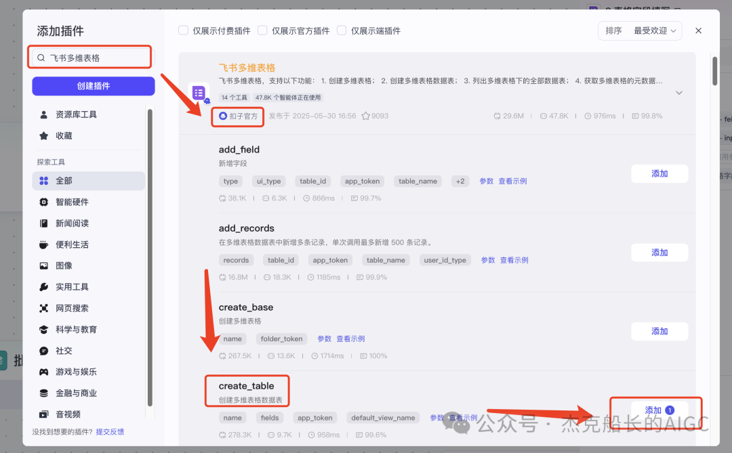
Task: Click the 38.1K call count icon under add_field
Action: 222,198
